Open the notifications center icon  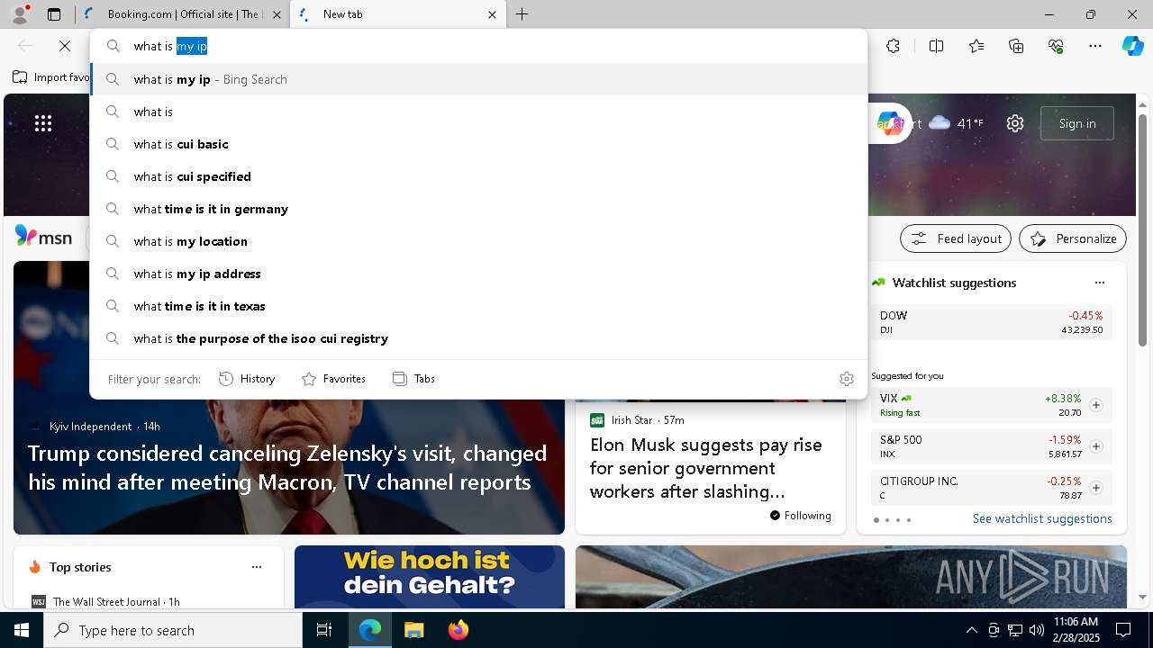coord(1123,630)
